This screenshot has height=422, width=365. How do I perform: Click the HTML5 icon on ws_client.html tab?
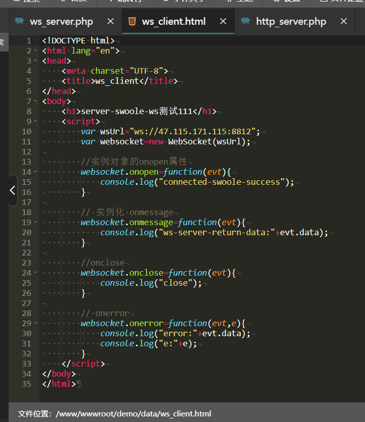coord(132,21)
